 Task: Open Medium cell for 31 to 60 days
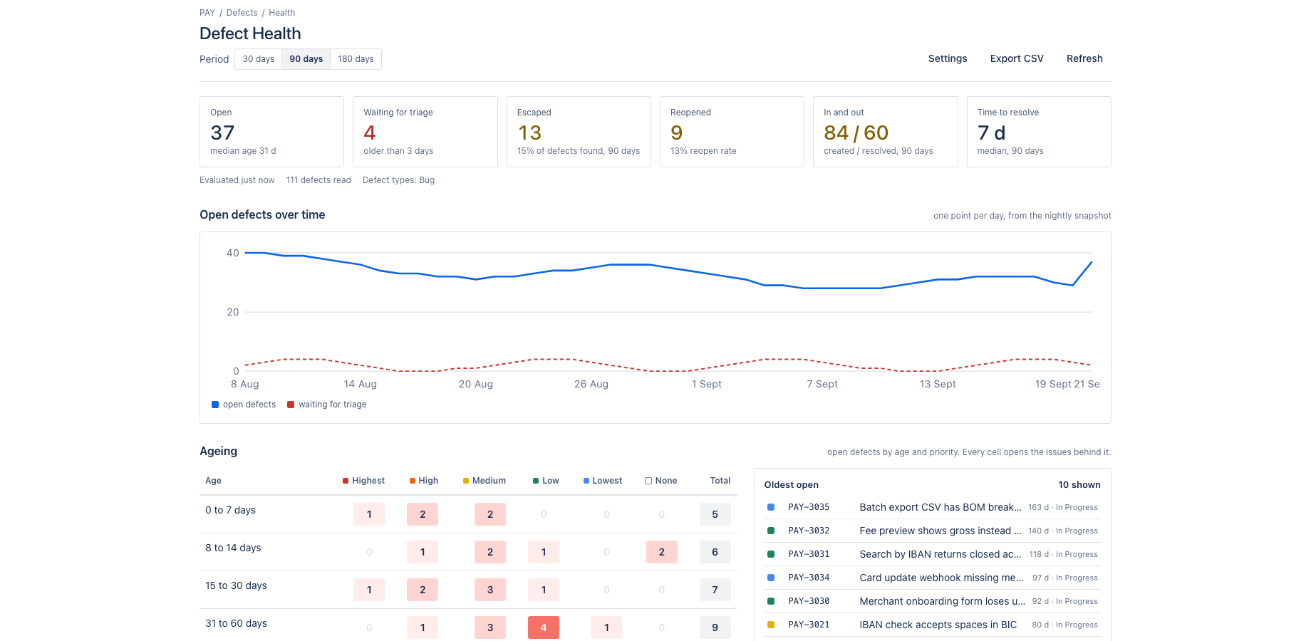click(490, 627)
